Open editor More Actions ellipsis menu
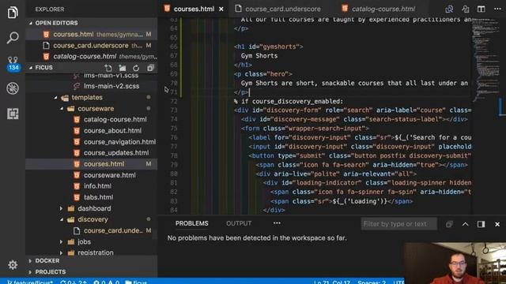Screen dimensions: 506x284 (497, 9)
